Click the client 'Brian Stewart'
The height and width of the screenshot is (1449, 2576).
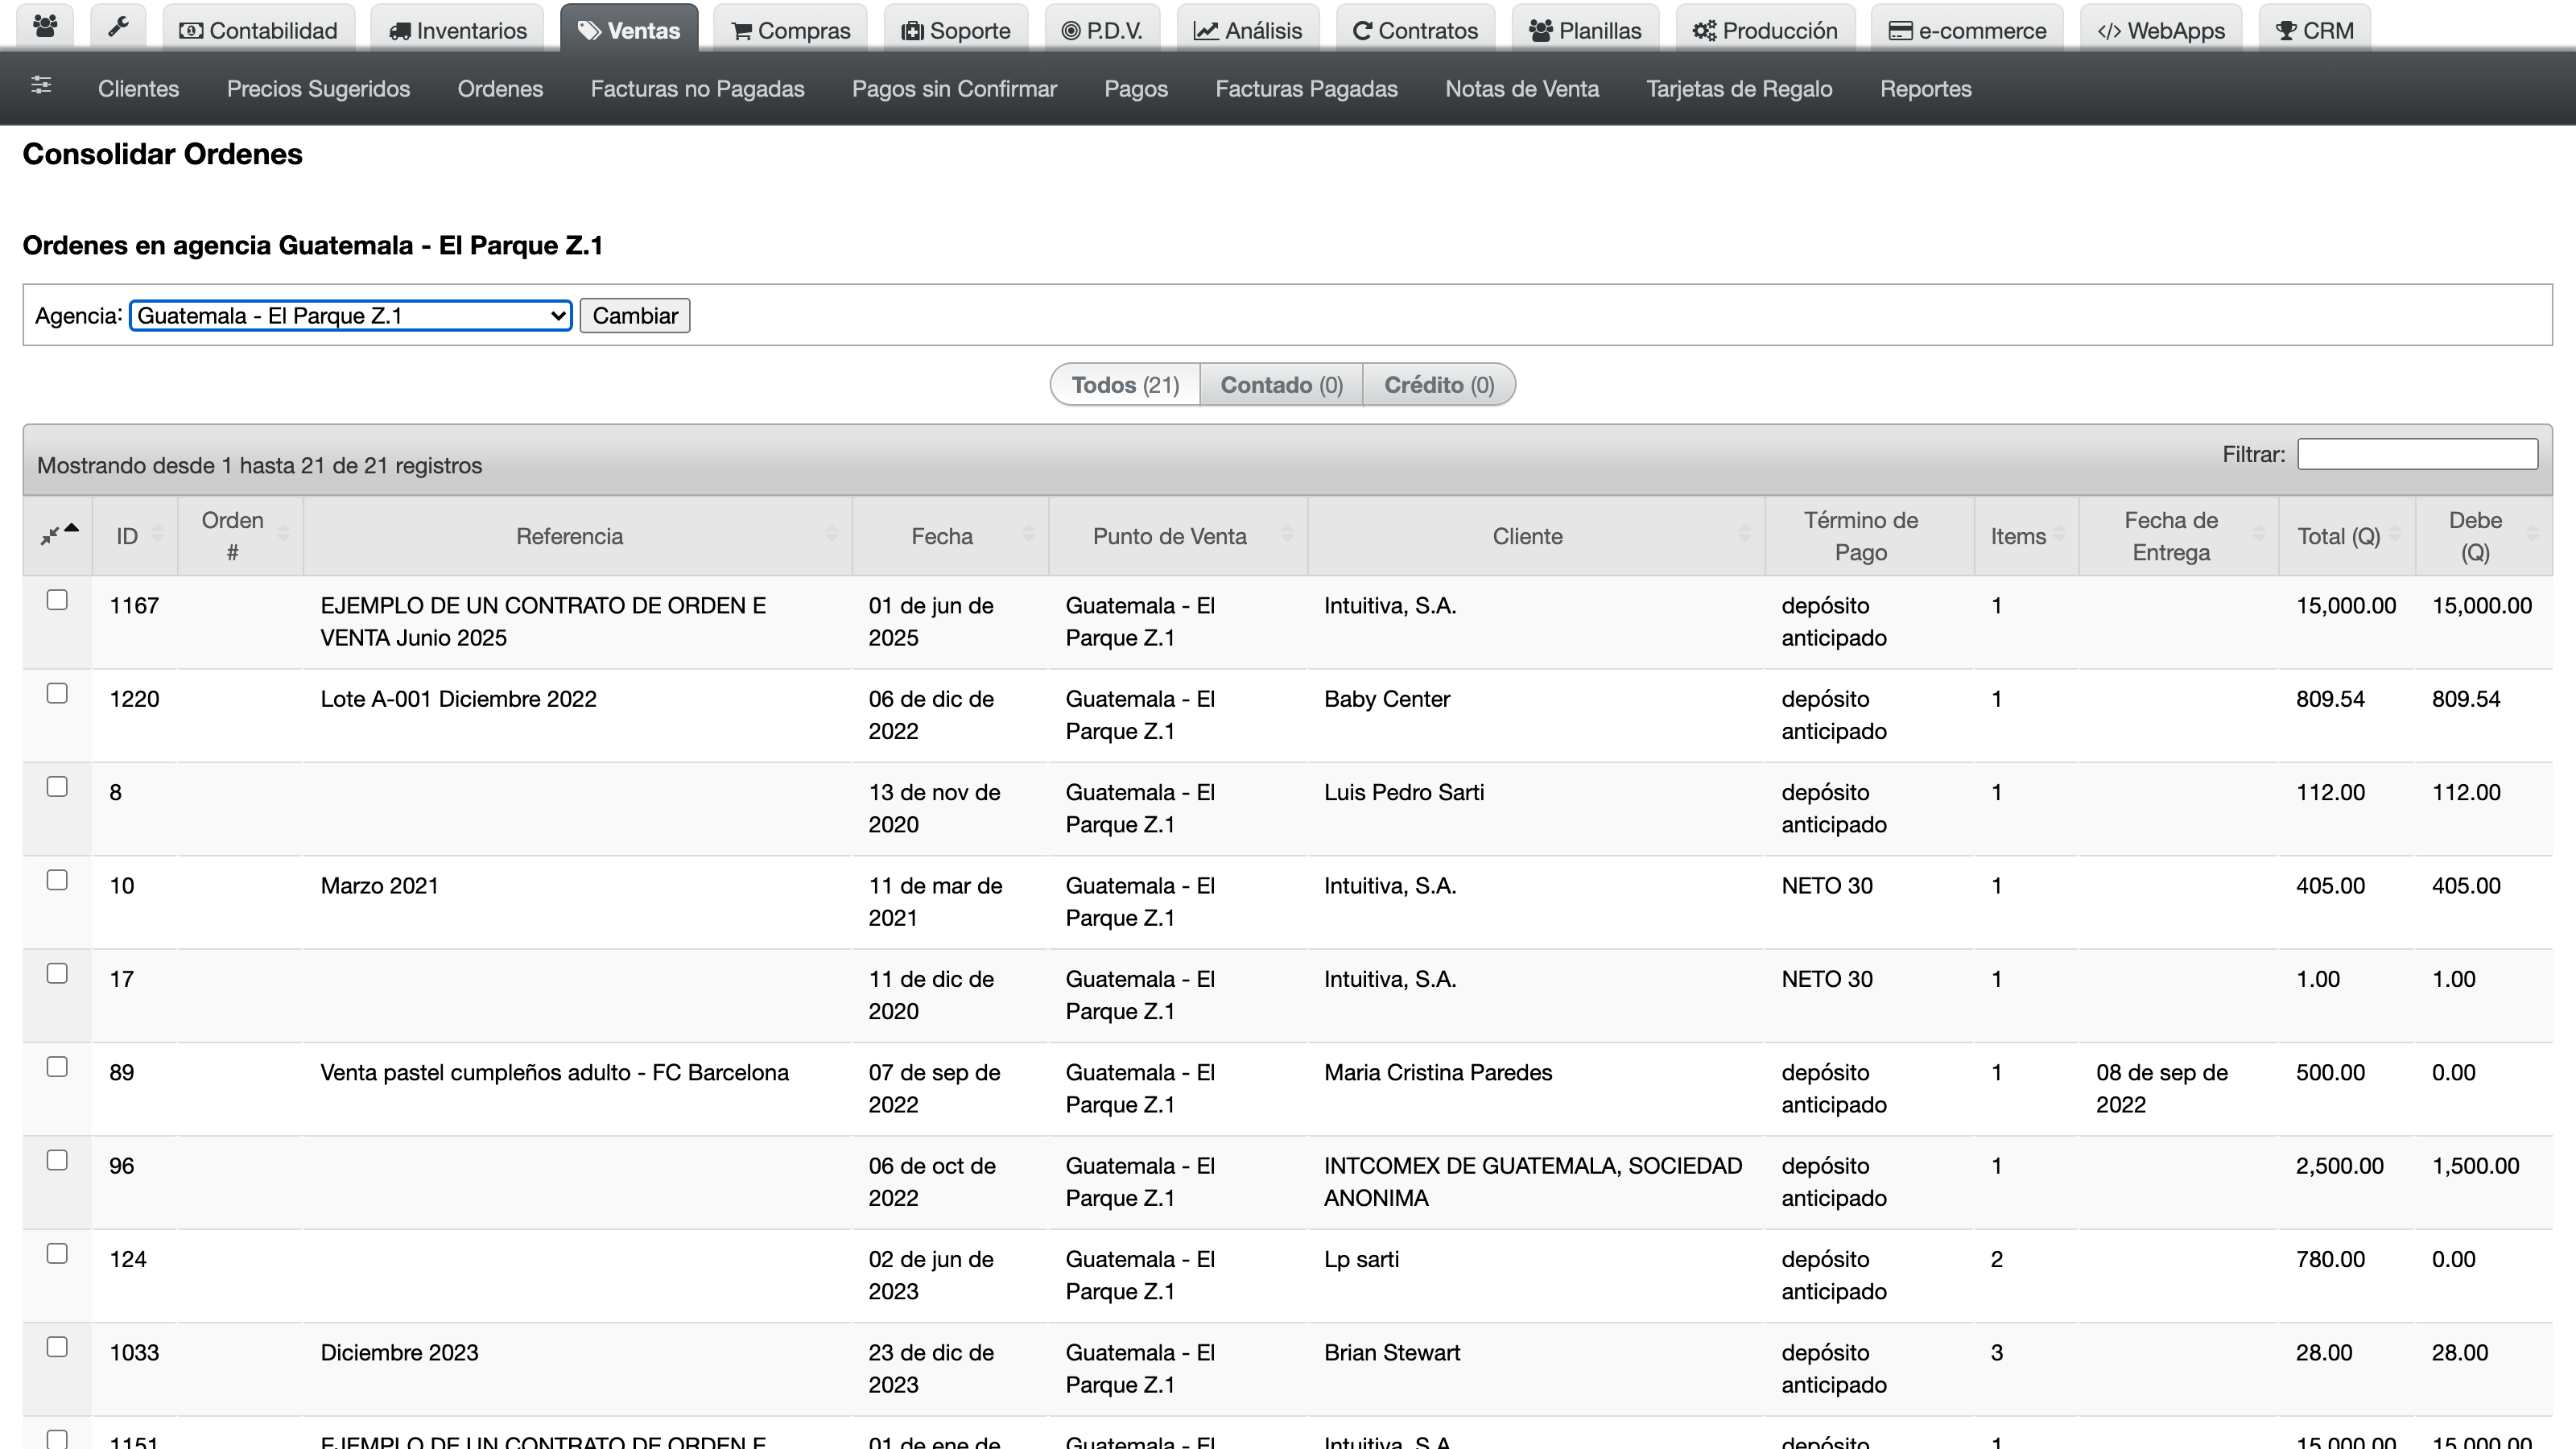click(x=1392, y=1352)
